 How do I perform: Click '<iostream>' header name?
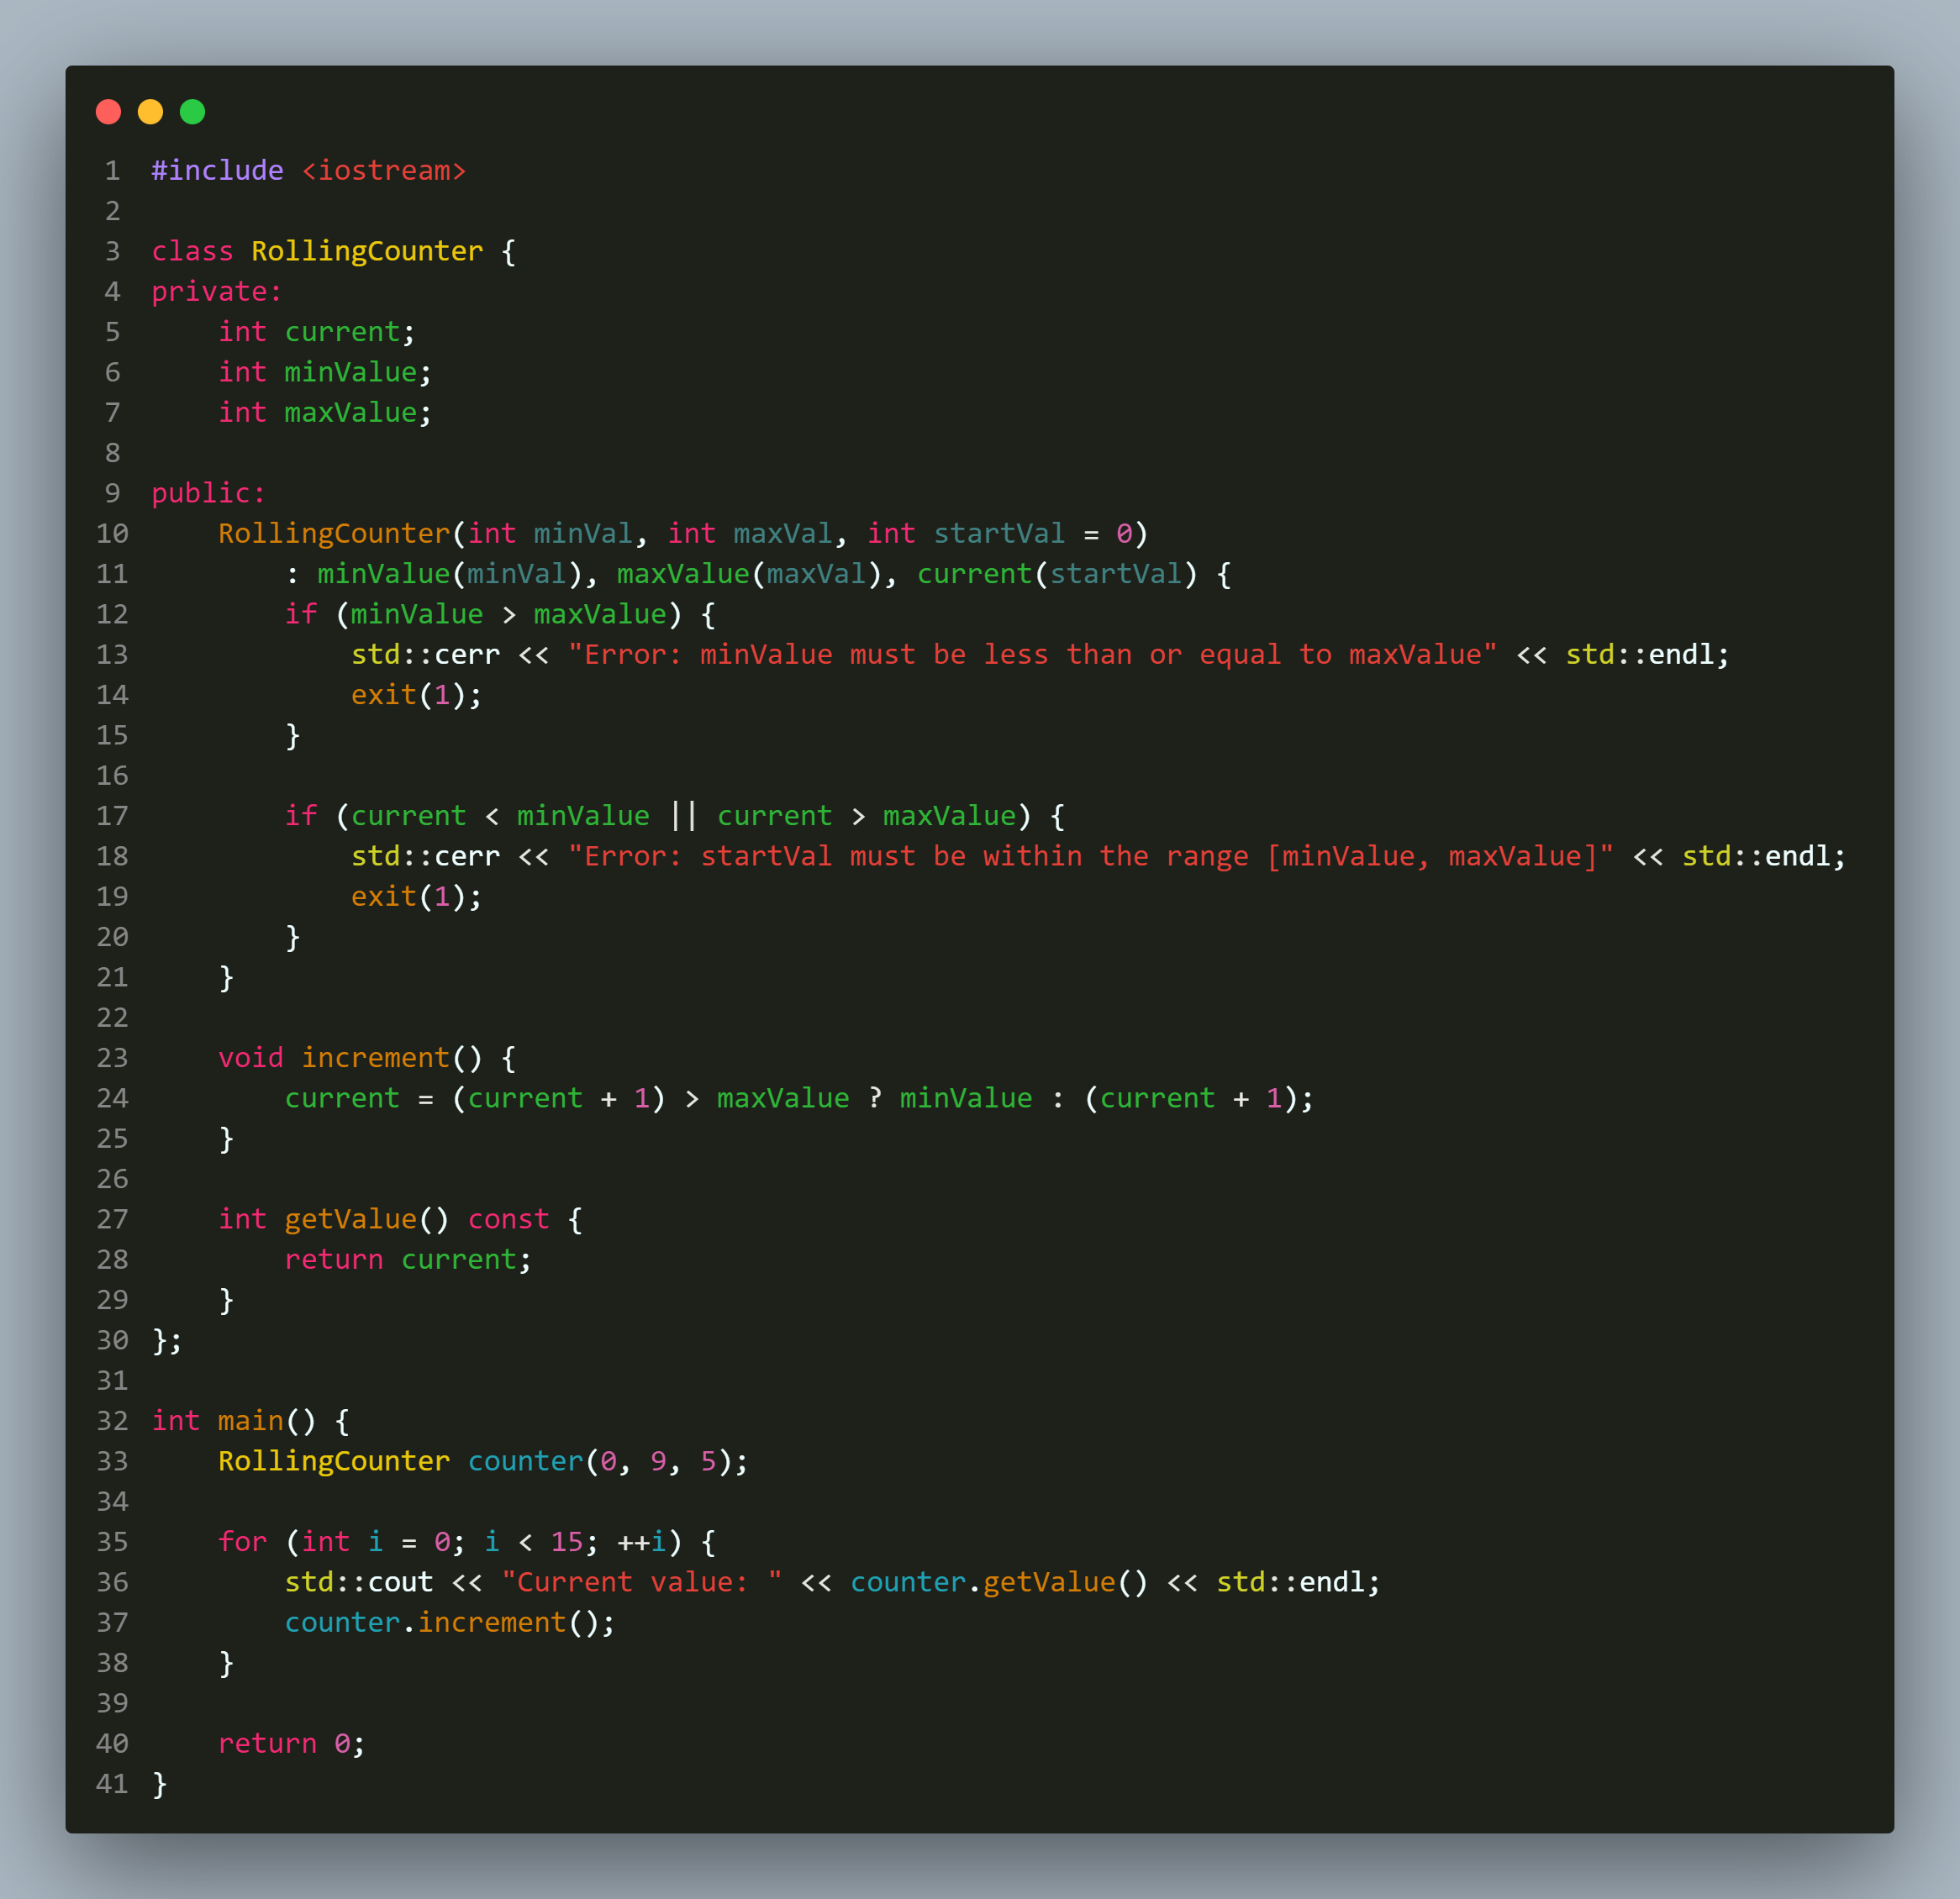384,171
